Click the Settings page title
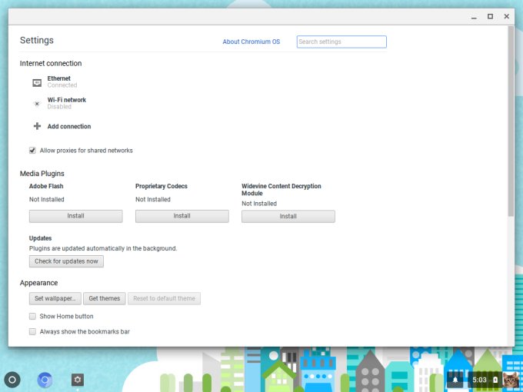The height and width of the screenshot is (392, 523). (37, 40)
